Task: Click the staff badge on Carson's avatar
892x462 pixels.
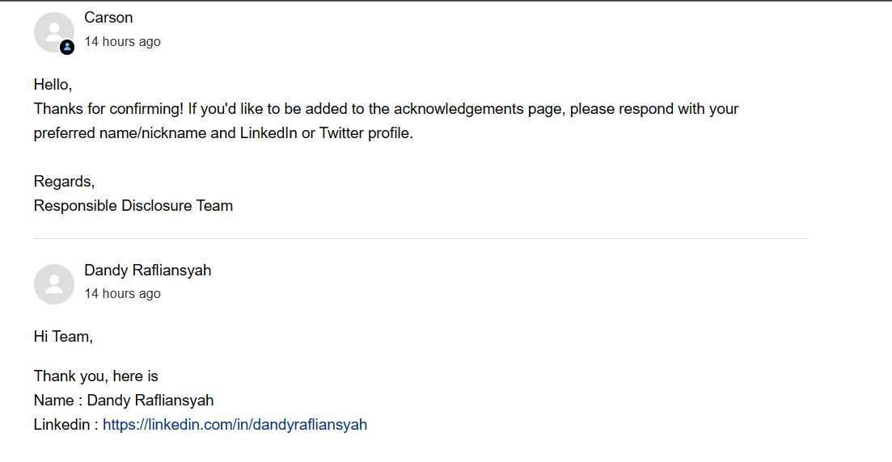Action: [x=67, y=47]
